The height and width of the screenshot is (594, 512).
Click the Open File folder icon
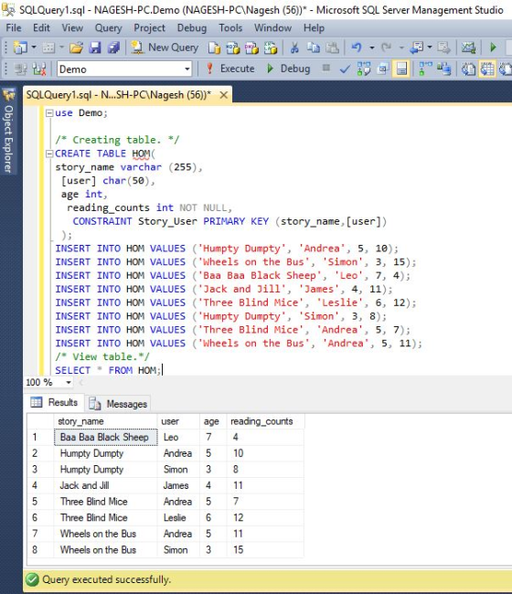[76, 48]
